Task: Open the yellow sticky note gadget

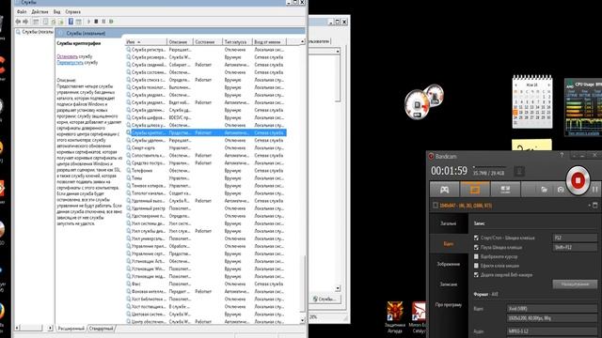Action: pos(531,145)
